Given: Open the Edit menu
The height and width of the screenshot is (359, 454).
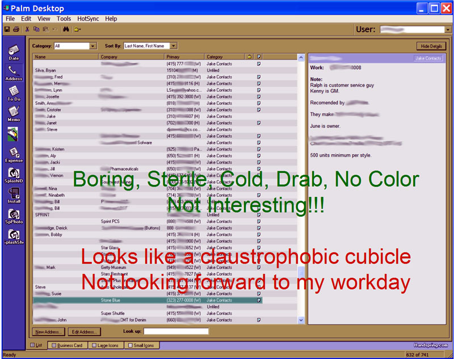Looking at the screenshot, I should [x=26, y=19].
